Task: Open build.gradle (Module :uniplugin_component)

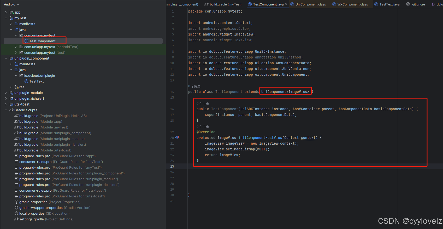Action: coord(55,133)
